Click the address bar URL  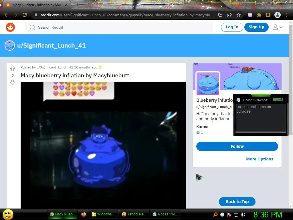tap(127, 15)
